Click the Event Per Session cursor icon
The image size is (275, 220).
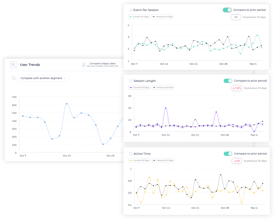[x=130, y=10]
